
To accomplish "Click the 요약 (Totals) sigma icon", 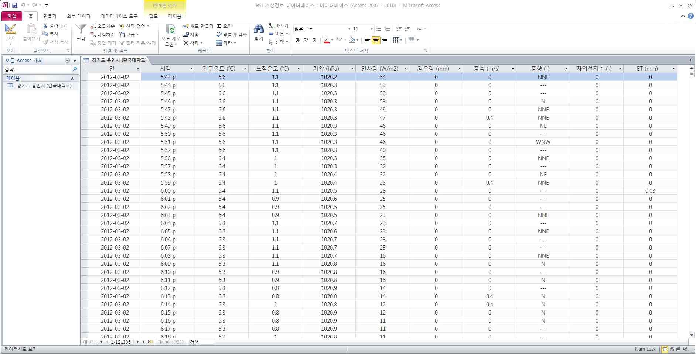I will point(219,26).
